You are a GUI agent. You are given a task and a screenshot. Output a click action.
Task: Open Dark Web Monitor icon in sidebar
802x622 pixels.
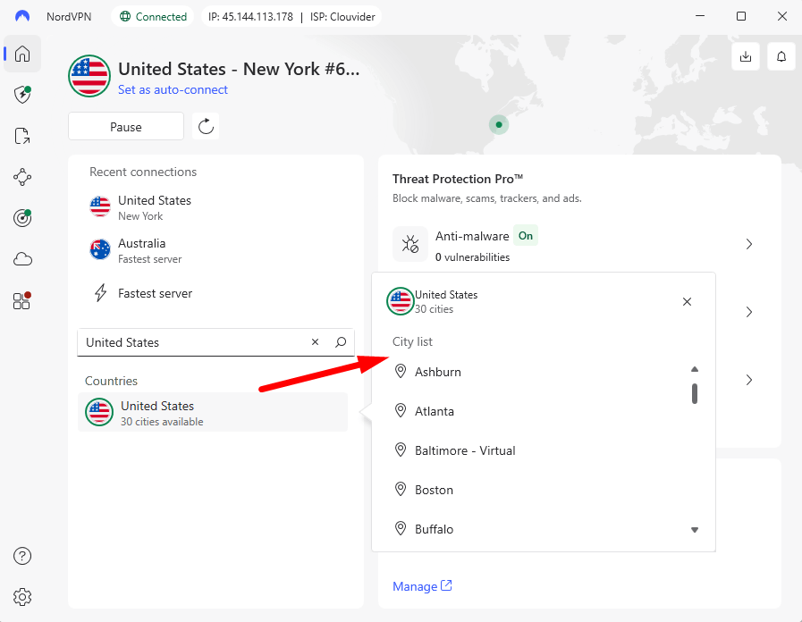pyautogui.click(x=21, y=136)
